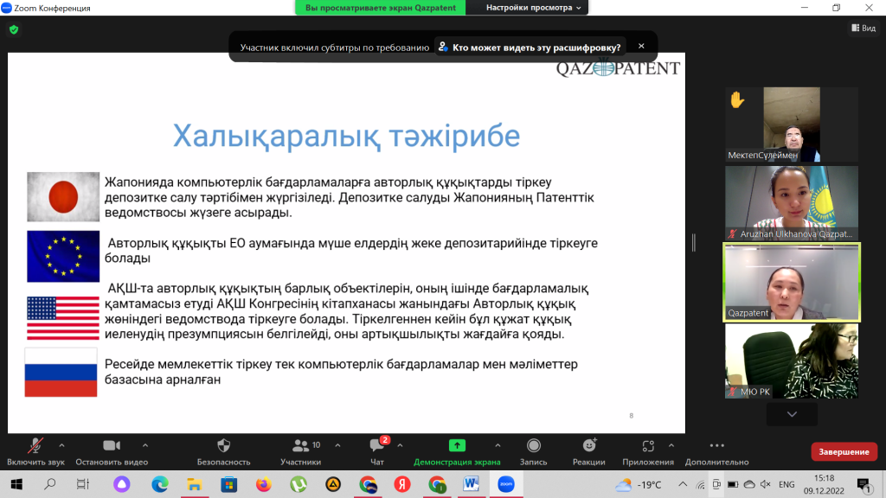Start recording with the Запись button
886x498 pixels.
[534, 446]
